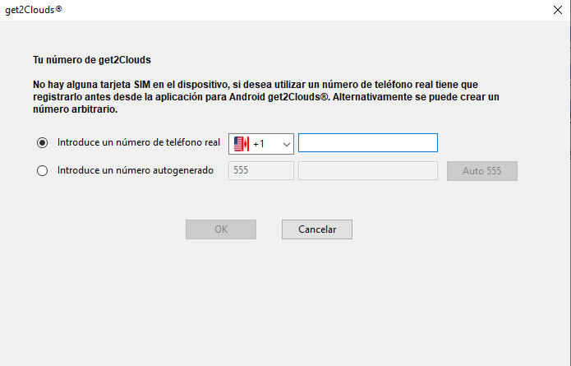This screenshot has width=571, height=366.
Task: Focus the real phone number input field
Action: 368,142
